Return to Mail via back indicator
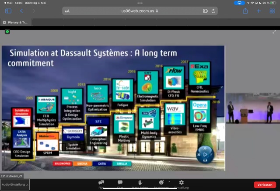This screenshot has width=280, height=191. point(8,3)
